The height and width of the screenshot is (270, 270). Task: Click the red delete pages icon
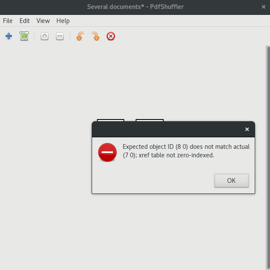[x=111, y=36]
